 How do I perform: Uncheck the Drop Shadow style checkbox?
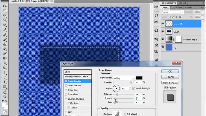(66, 81)
